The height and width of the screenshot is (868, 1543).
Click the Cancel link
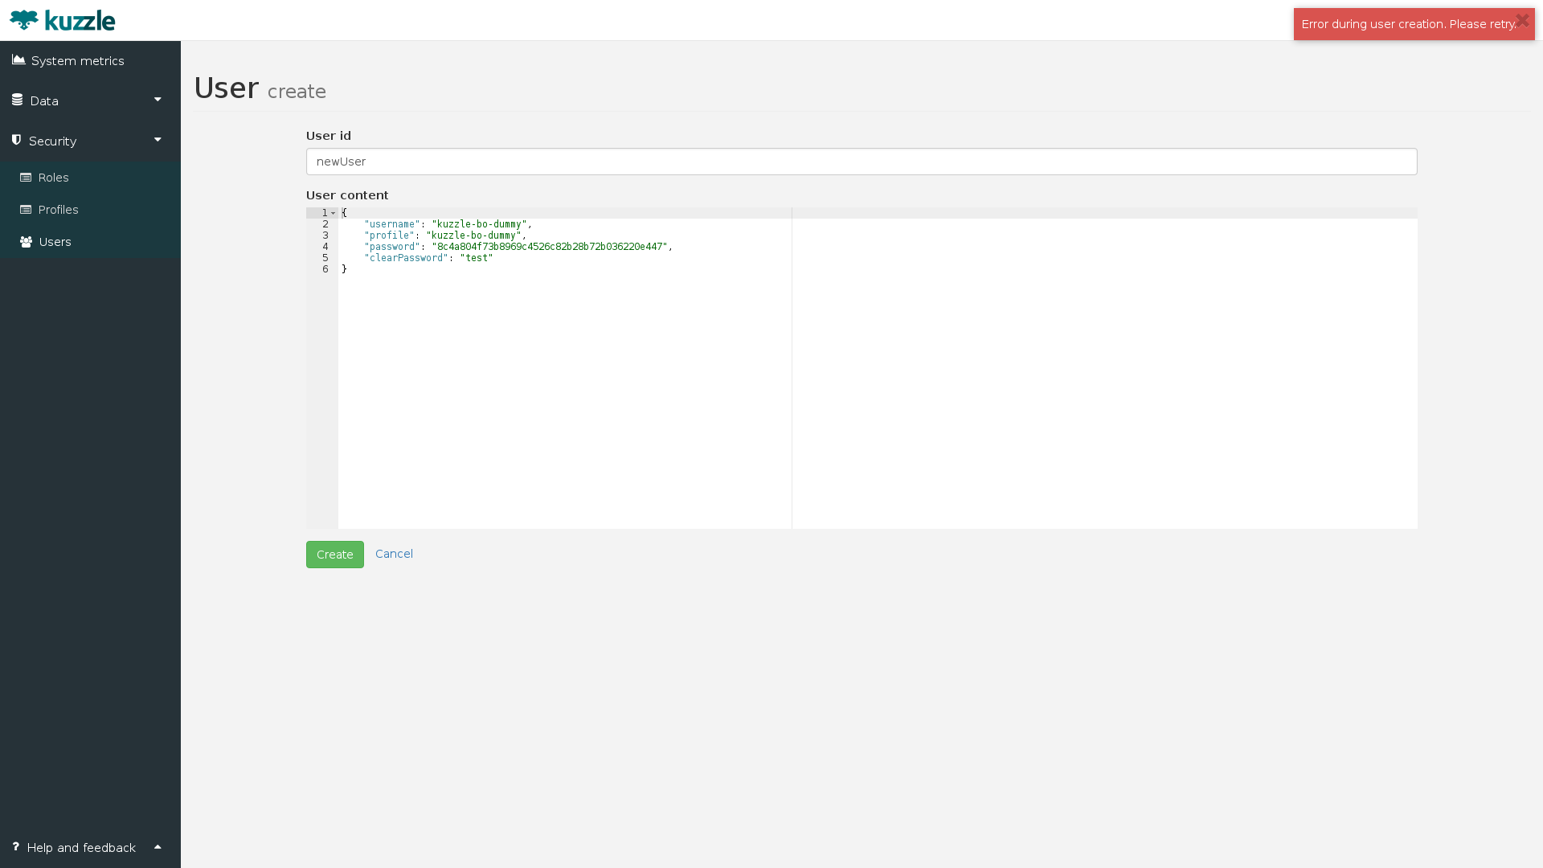394,554
